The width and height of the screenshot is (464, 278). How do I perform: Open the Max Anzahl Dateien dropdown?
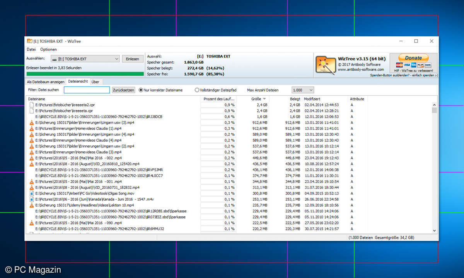[303, 90]
